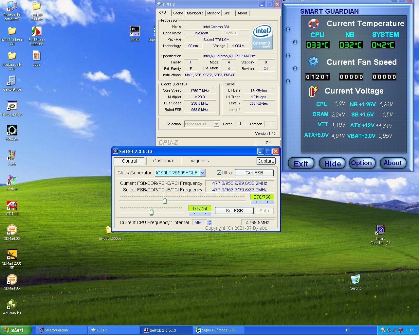Click the lower 378/760 slider thumb

[x=152, y=212]
